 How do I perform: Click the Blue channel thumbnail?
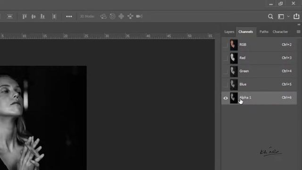coord(234,85)
